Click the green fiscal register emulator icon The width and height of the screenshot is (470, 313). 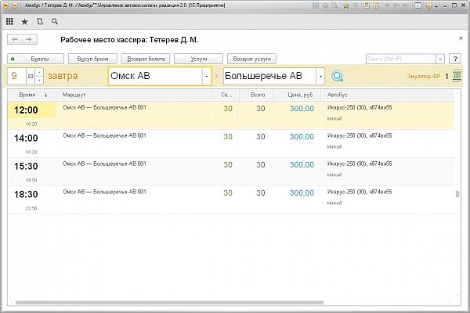457,76
